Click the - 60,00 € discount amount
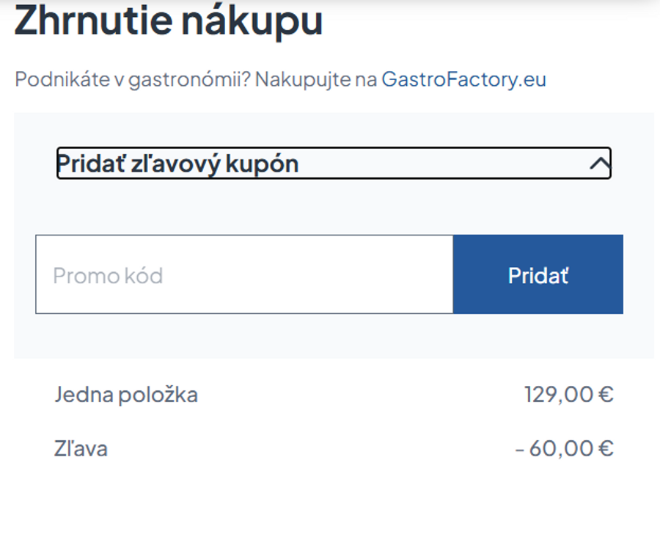Screen dimensions: 660x548 coord(565,448)
